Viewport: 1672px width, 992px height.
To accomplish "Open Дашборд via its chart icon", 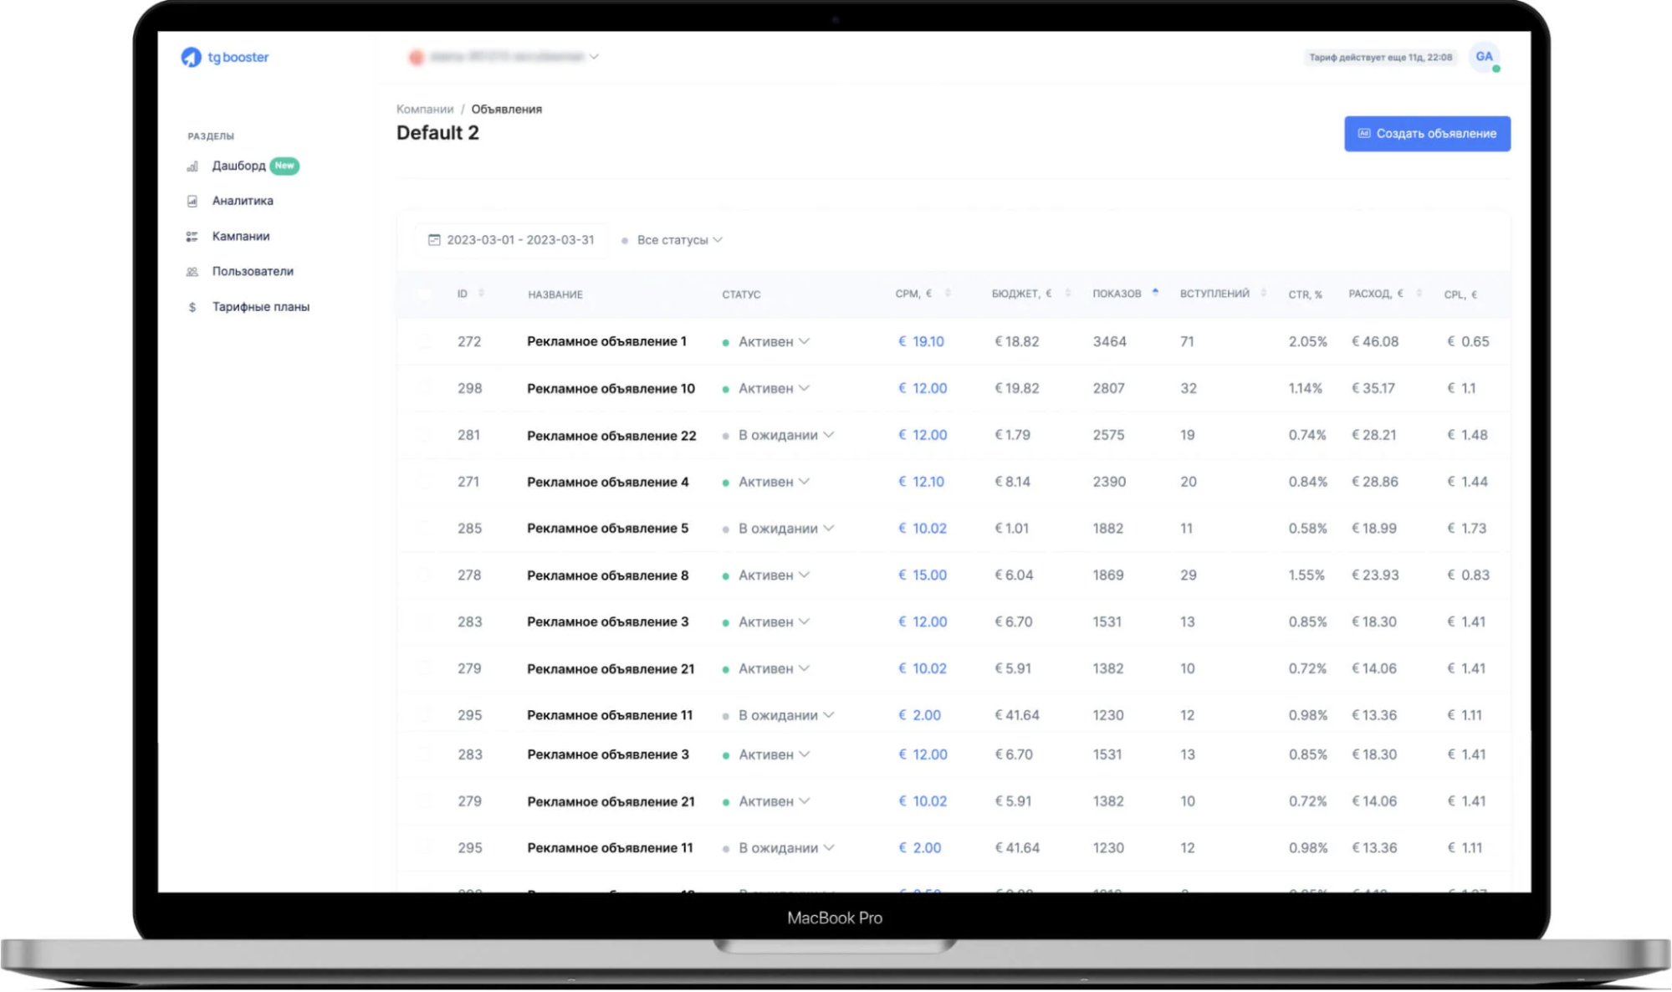I will (x=192, y=166).
